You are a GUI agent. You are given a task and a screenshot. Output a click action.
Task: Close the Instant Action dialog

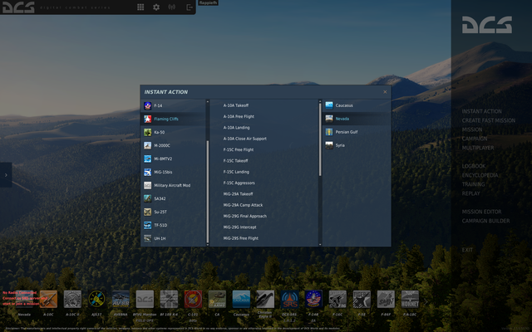coord(385,92)
